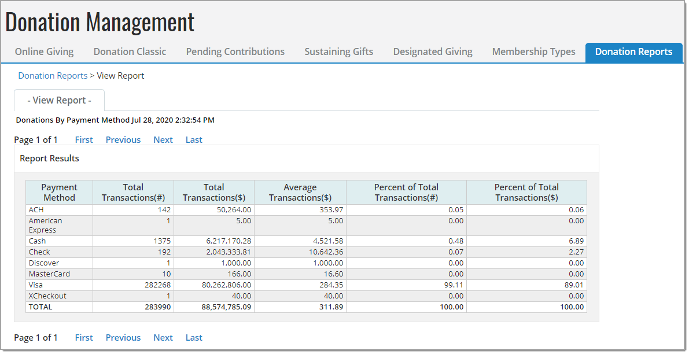
Task: Select the View Report tab
Action: (x=58, y=99)
